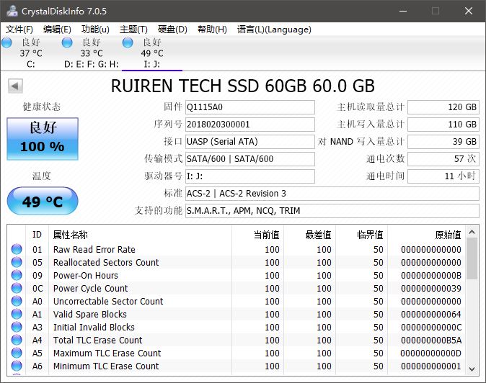Select the C: drive status icon
The image size is (486, 383).
click(x=6, y=42)
